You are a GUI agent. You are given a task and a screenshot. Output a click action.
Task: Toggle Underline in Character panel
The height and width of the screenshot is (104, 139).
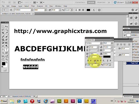click(x=107, y=61)
